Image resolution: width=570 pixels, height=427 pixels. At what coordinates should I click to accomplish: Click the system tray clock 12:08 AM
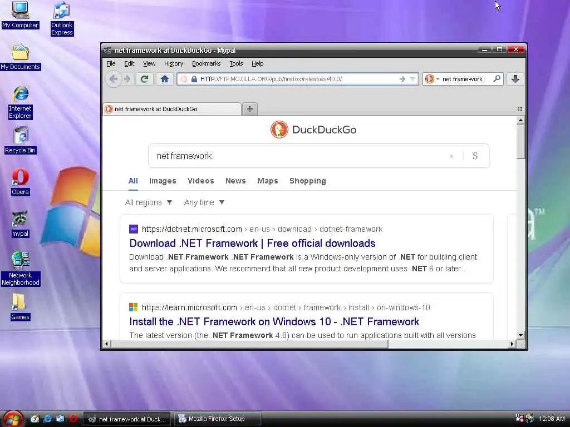[x=552, y=419]
